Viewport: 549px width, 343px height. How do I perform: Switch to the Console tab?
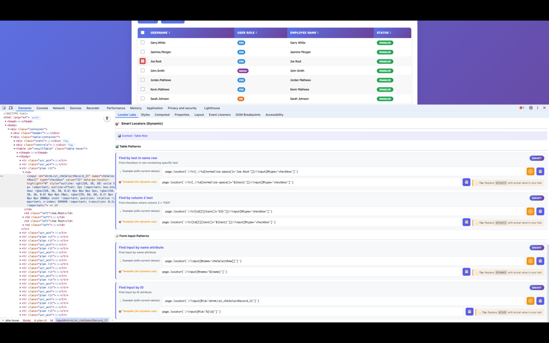coord(42,108)
